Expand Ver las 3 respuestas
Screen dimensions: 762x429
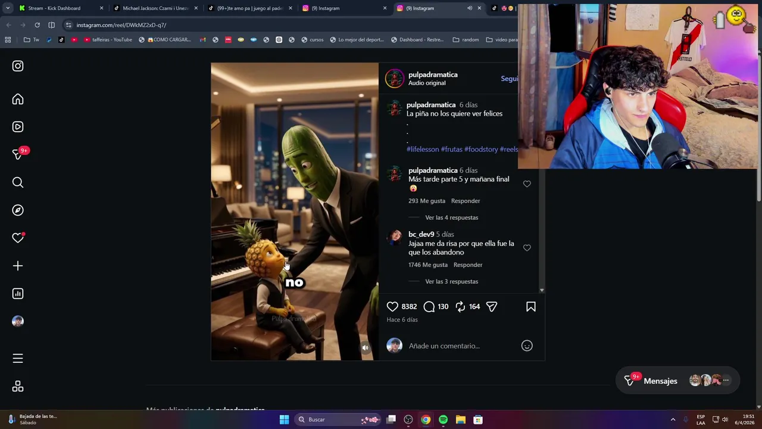451,281
